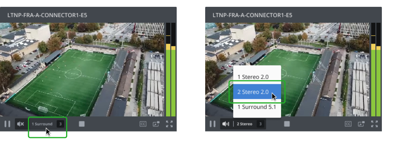Toggle closed captions in the left player
Image resolution: width=402 pixels, height=152 pixels.
tap(143, 124)
